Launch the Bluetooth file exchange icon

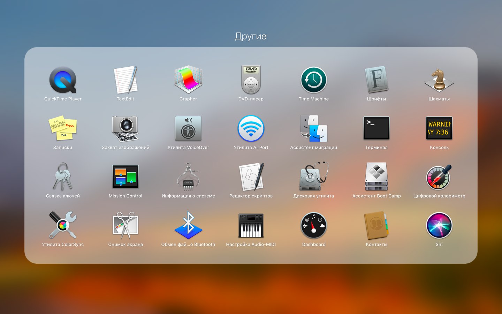188,225
